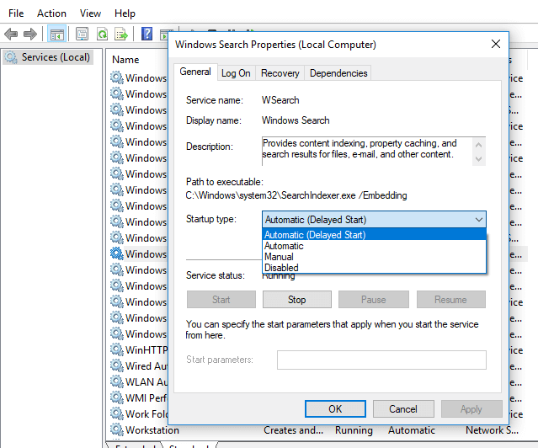Click the greyed Apply button
538x448 pixels.
[471, 409]
